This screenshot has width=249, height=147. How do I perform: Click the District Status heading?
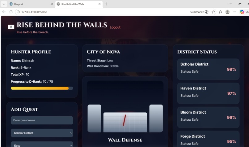pyautogui.click(x=197, y=52)
